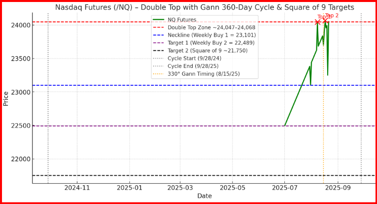Click the x-axis label 2025-07
The width and height of the screenshot is (377, 204).
(285, 188)
